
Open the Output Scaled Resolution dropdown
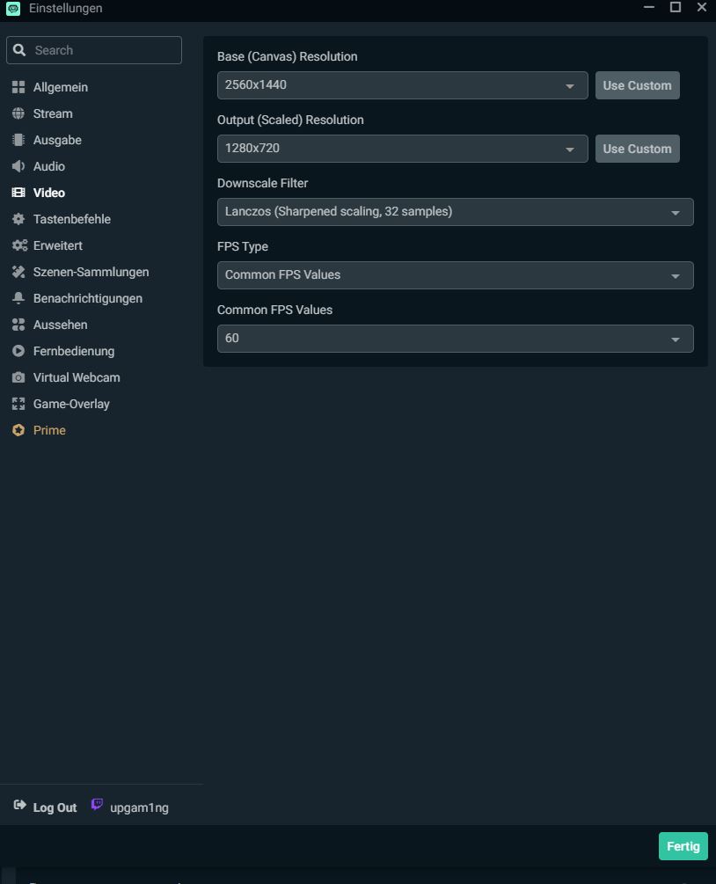coord(402,149)
